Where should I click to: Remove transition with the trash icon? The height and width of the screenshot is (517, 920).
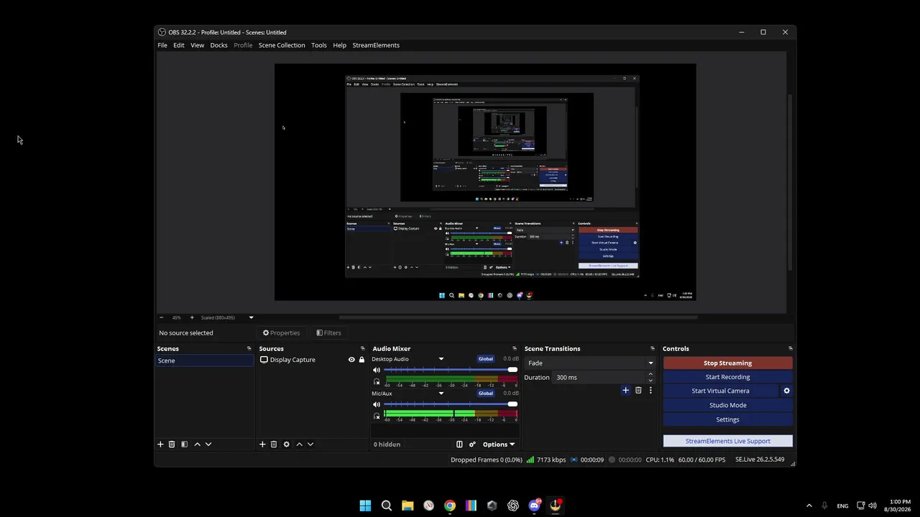pos(638,391)
